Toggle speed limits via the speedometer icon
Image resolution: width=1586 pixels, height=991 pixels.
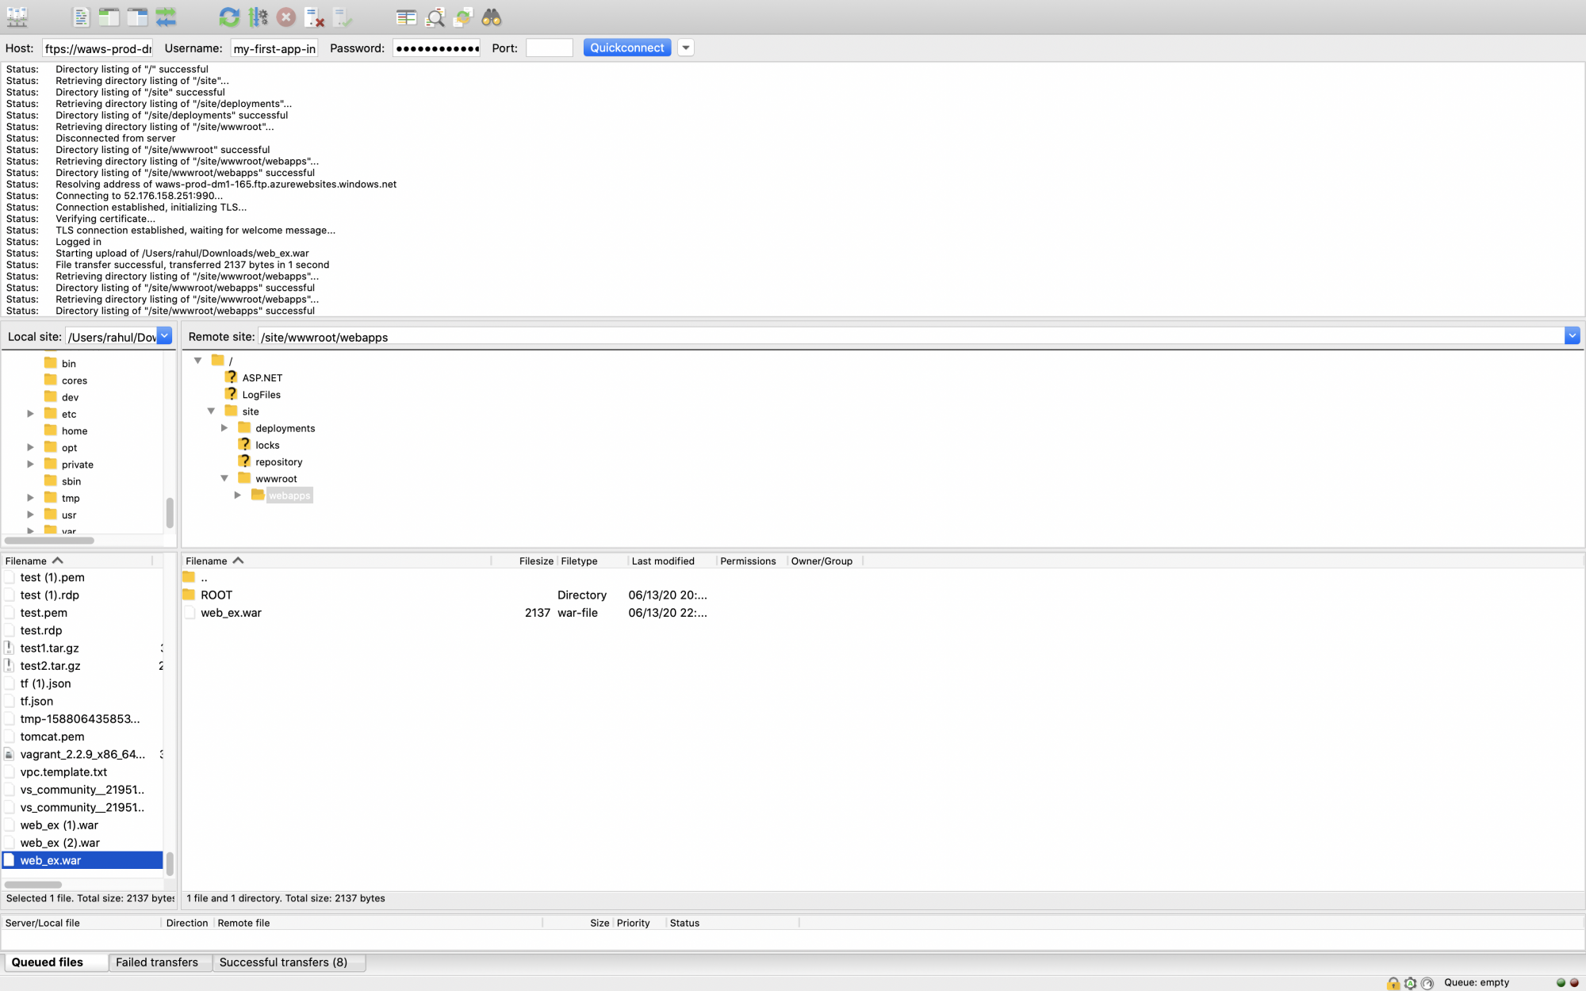[x=1427, y=983]
